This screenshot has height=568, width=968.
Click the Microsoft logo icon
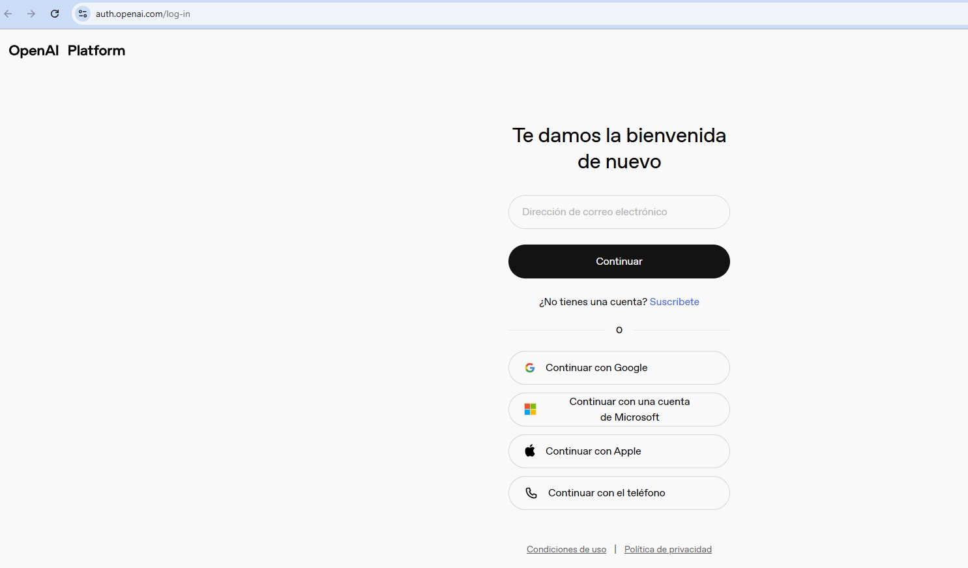point(531,410)
